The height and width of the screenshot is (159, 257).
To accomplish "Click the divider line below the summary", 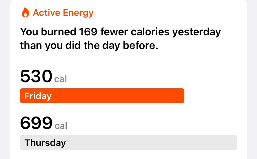I will pyautogui.click(x=128, y=58).
